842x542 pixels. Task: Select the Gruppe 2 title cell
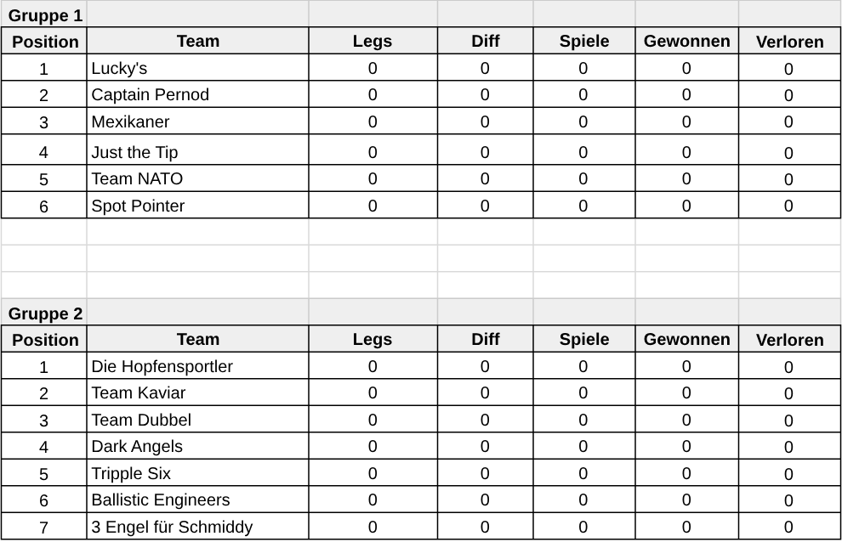(44, 313)
